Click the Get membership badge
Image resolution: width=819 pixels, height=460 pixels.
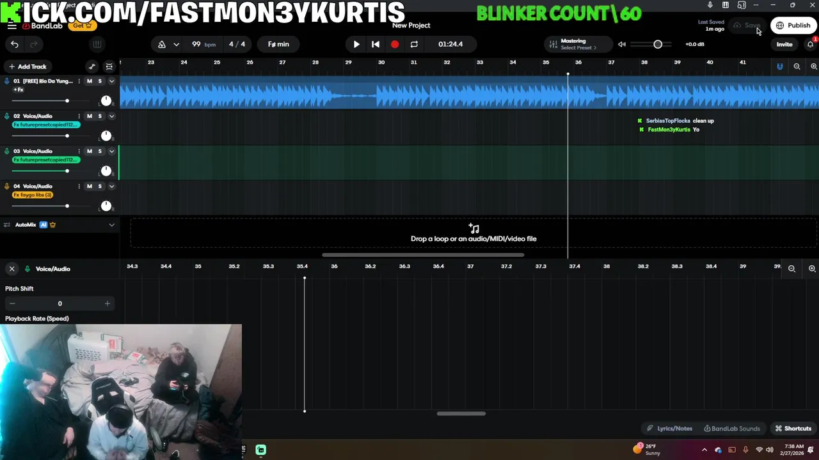point(82,26)
